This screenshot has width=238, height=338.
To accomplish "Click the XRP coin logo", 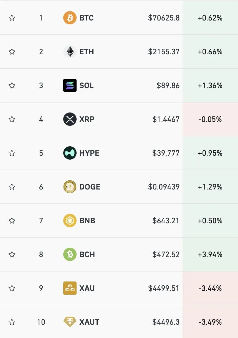I will [x=70, y=119].
